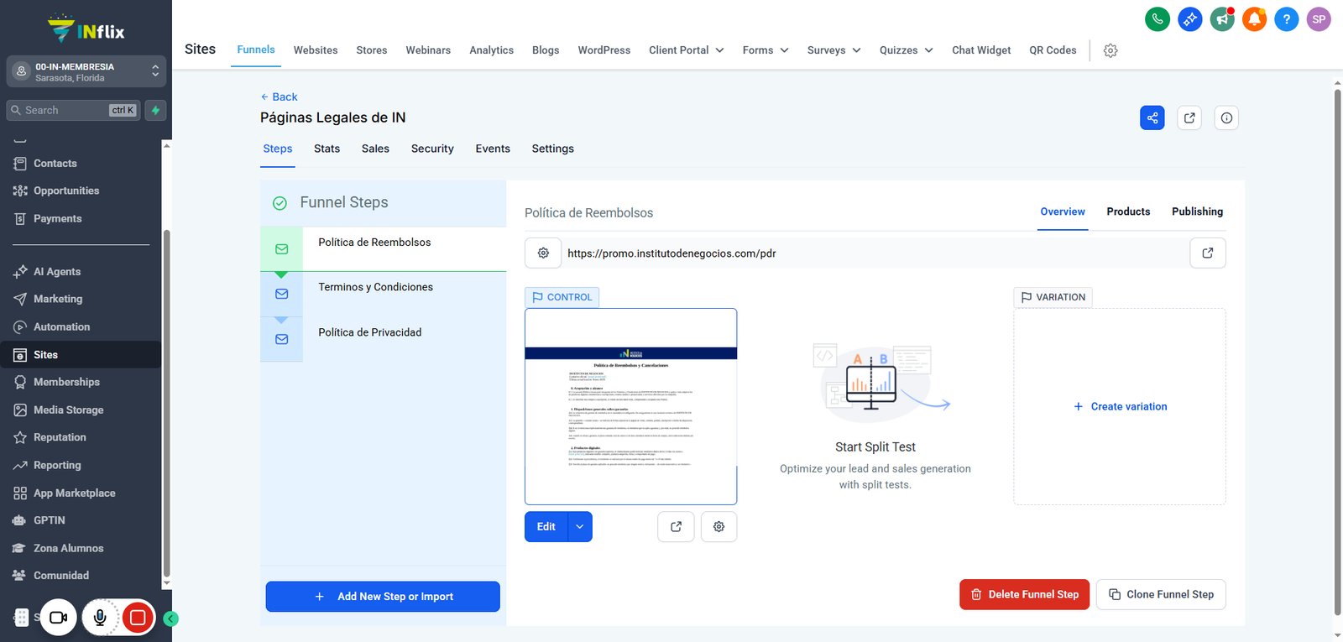Screen dimensions: 1343x642
Task: Click the Edit page button
Action: pyautogui.click(x=546, y=527)
